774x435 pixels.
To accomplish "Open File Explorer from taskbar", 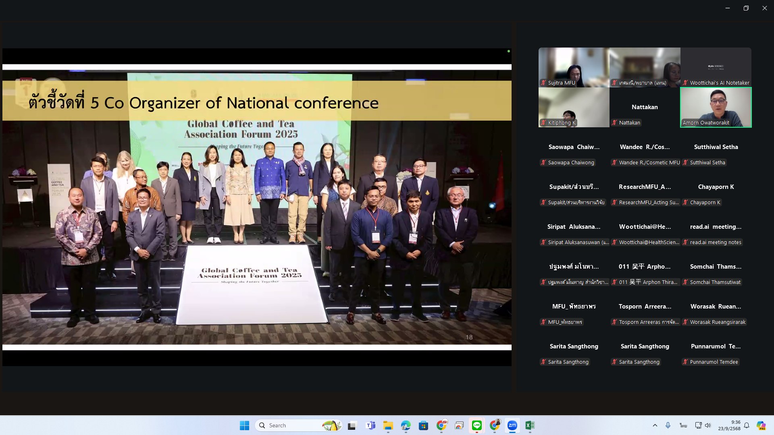I will (388, 425).
